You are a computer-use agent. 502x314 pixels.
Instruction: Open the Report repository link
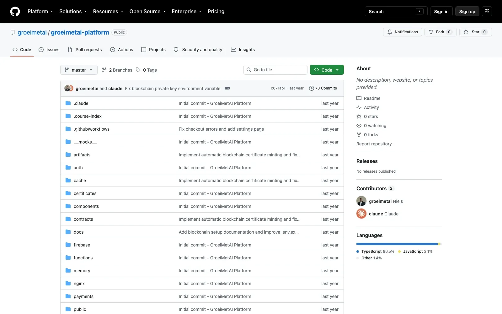[374, 144]
